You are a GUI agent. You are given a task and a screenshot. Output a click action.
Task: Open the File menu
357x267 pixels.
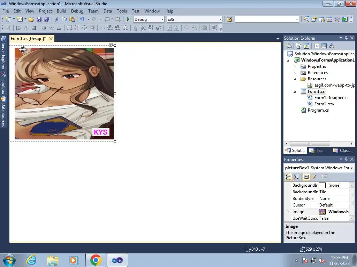coord(6,11)
